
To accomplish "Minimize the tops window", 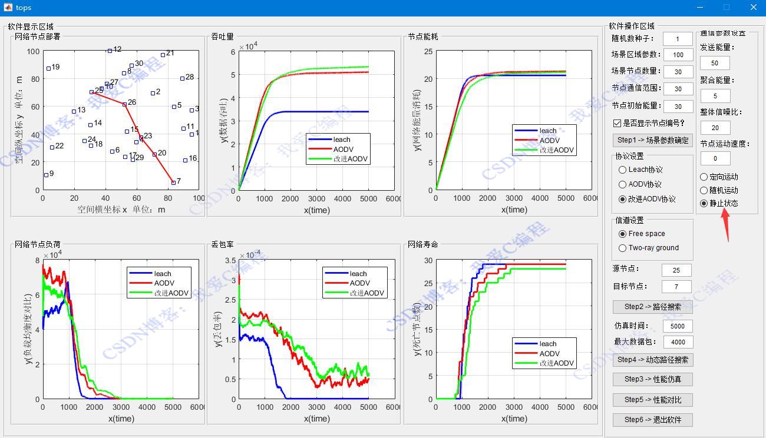I will [x=700, y=8].
